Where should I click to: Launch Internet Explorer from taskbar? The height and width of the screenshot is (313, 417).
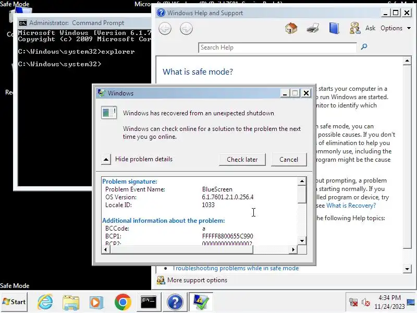coord(45,302)
